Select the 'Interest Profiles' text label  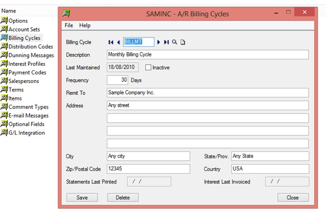tap(27, 64)
